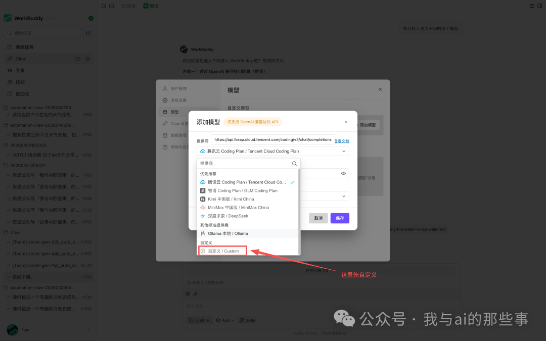Click the @ mention icon above message box

click(188, 294)
